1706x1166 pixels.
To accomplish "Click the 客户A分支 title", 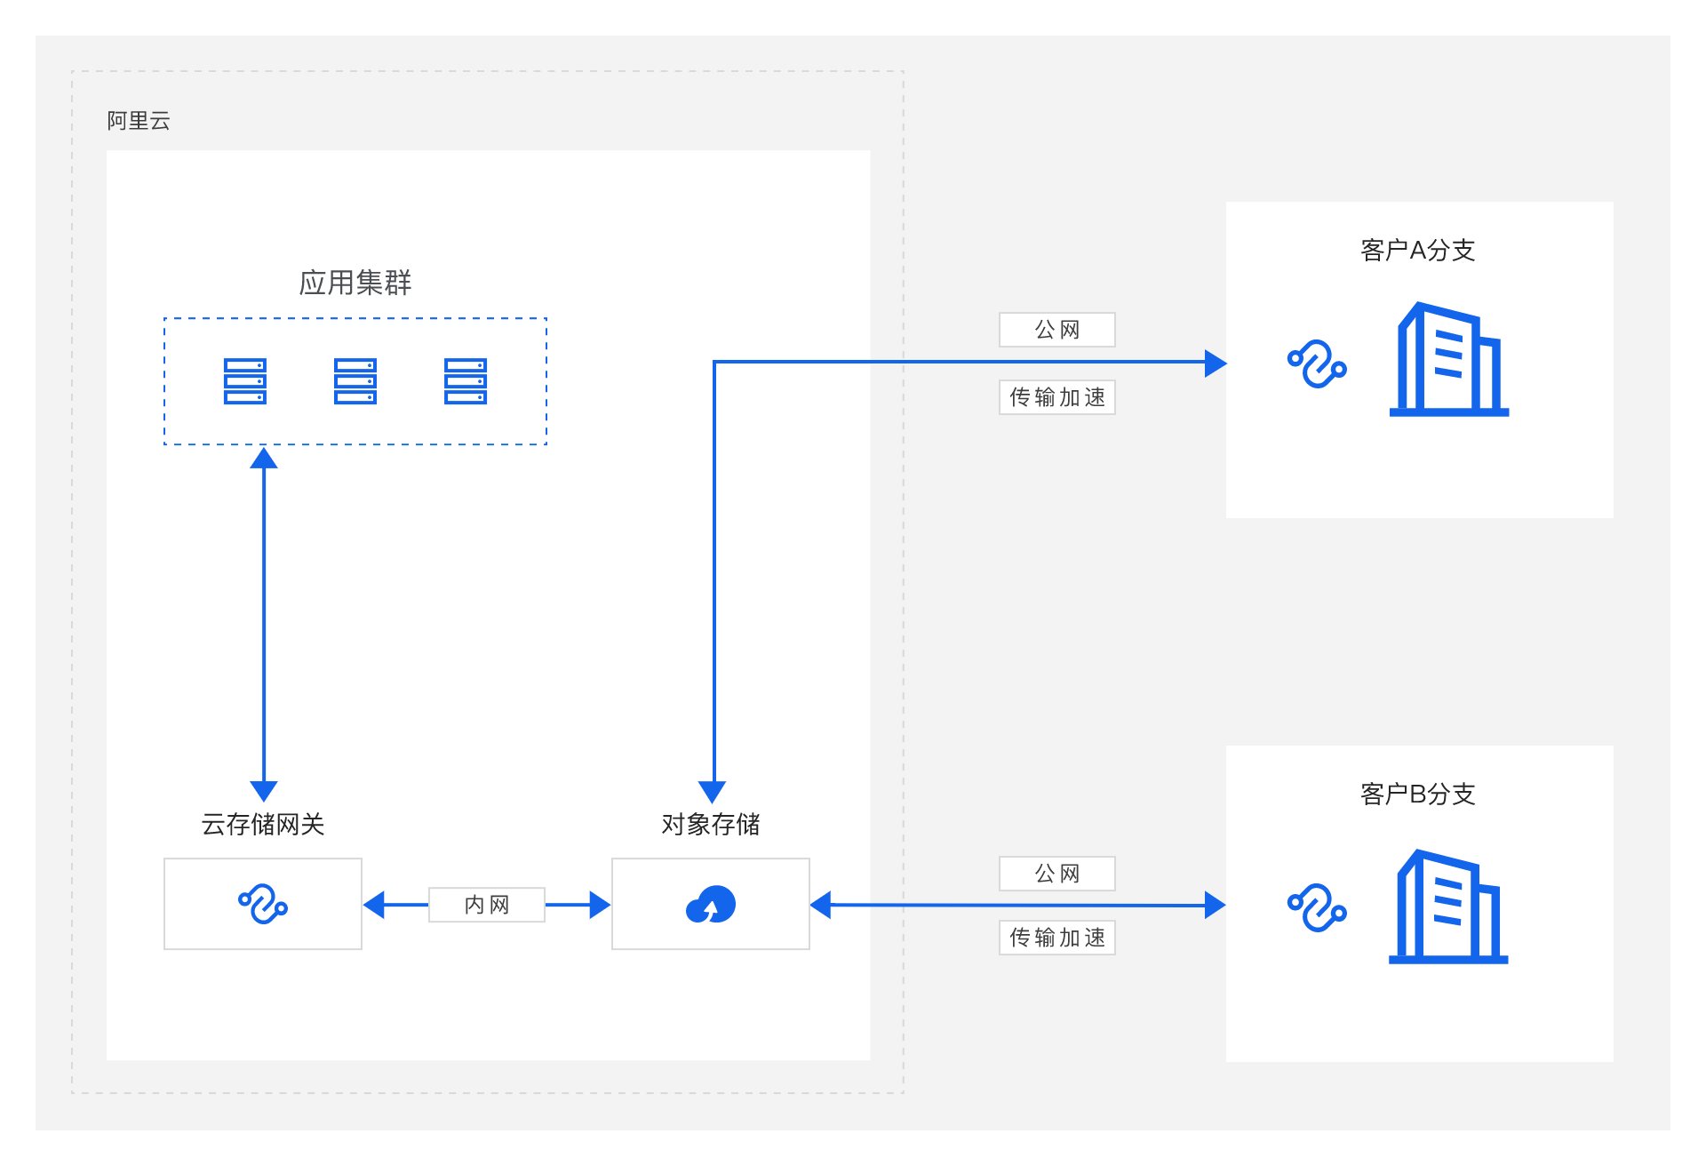I will (x=1418, y=251).
